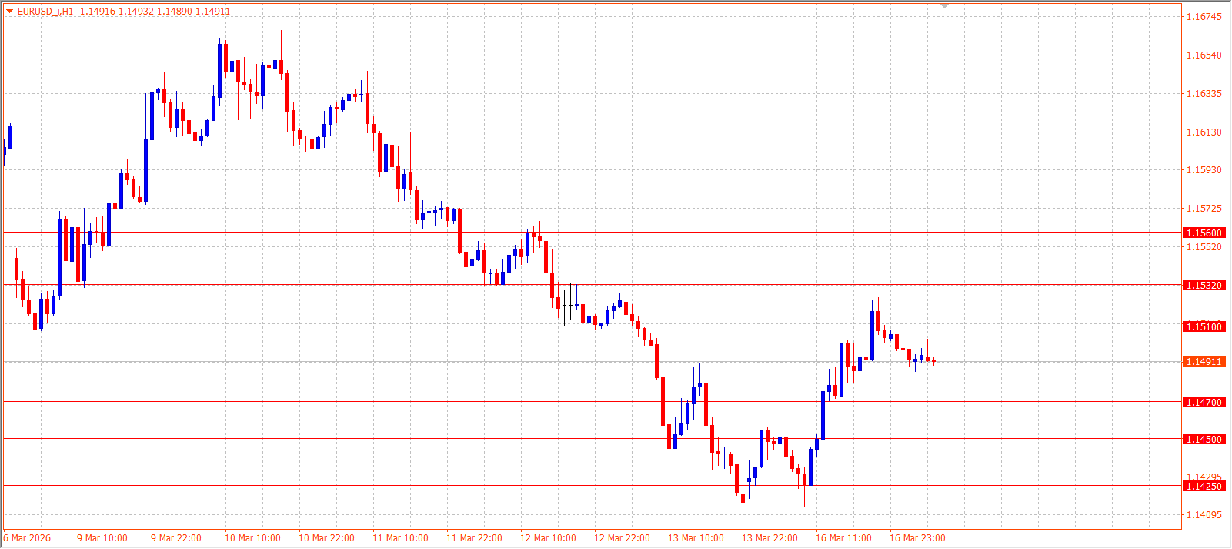Select the 1.14700 horizontal level label
The image size is (1232, 549).
click(x=1204, y=402)
